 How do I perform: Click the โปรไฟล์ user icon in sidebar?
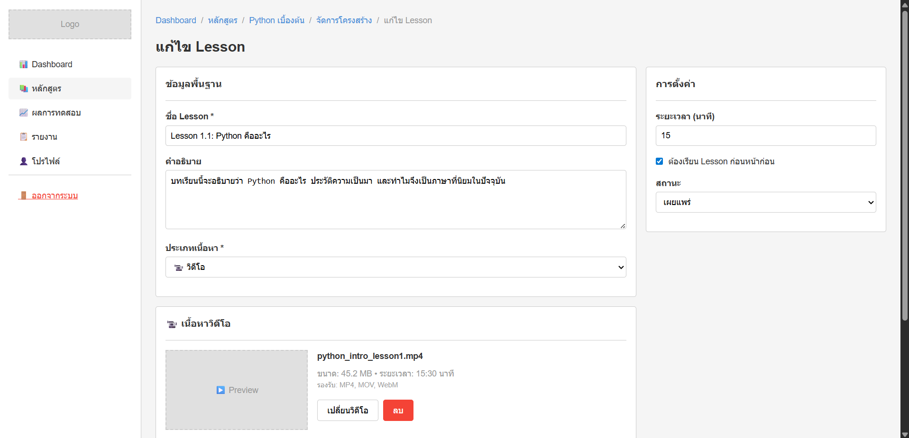tap(23, 161)
